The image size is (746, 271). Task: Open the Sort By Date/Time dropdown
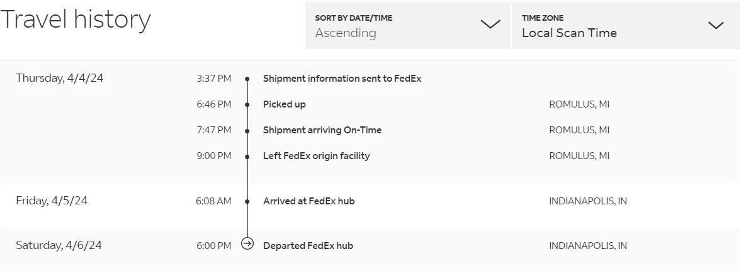click(x=407, y=26)
